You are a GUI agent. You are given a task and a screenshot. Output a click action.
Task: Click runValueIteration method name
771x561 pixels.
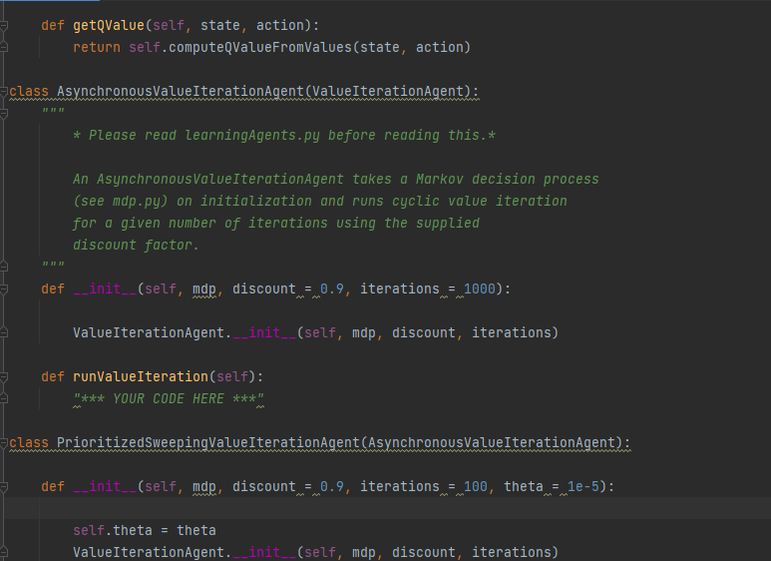click(x=141, y=377)
